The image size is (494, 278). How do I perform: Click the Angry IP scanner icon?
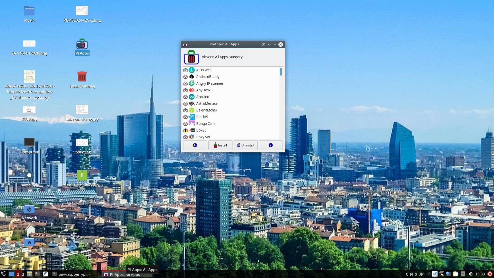(191, 83)
